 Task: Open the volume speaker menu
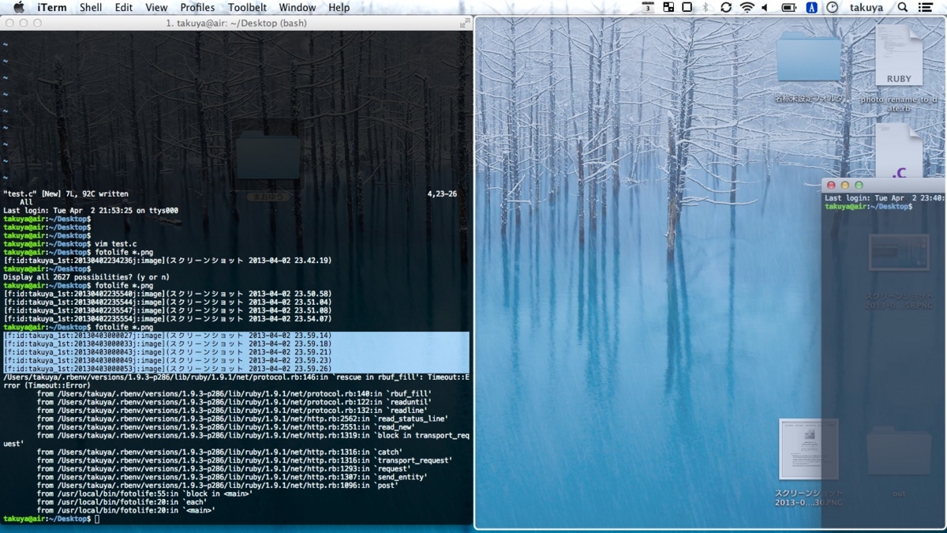[765, 7]
